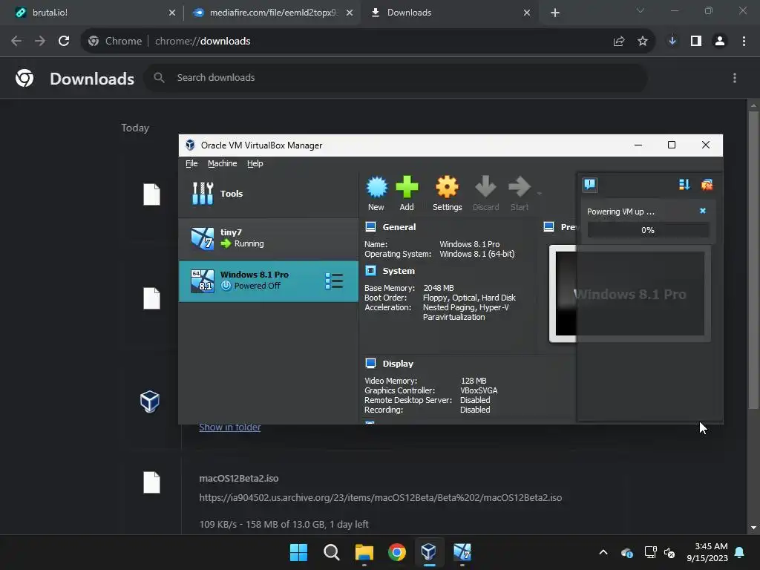Viewport: 760px width, 570px height.
Task: Open Chrome downloads bubble icon
Action: point(672,42)
